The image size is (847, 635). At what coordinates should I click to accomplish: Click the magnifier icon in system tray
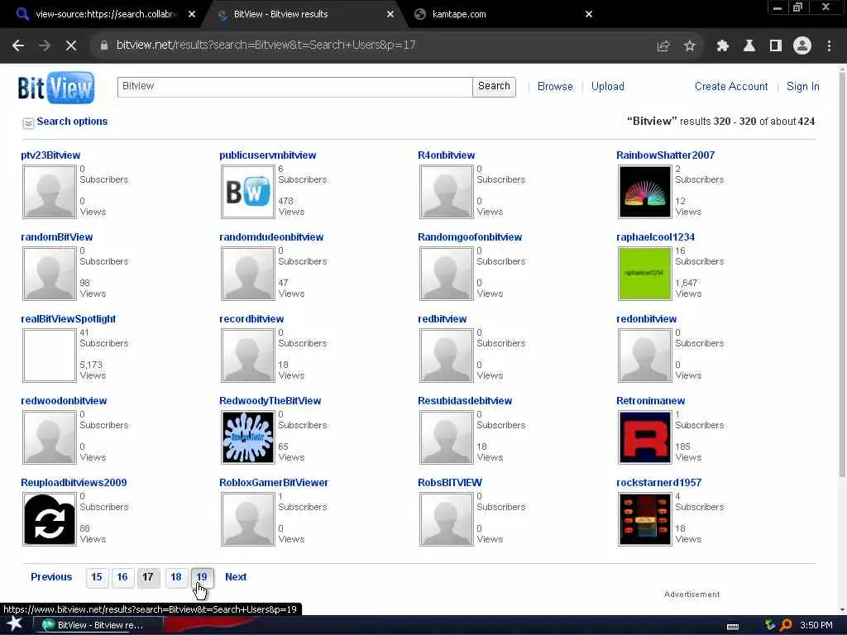click(787, 625)
